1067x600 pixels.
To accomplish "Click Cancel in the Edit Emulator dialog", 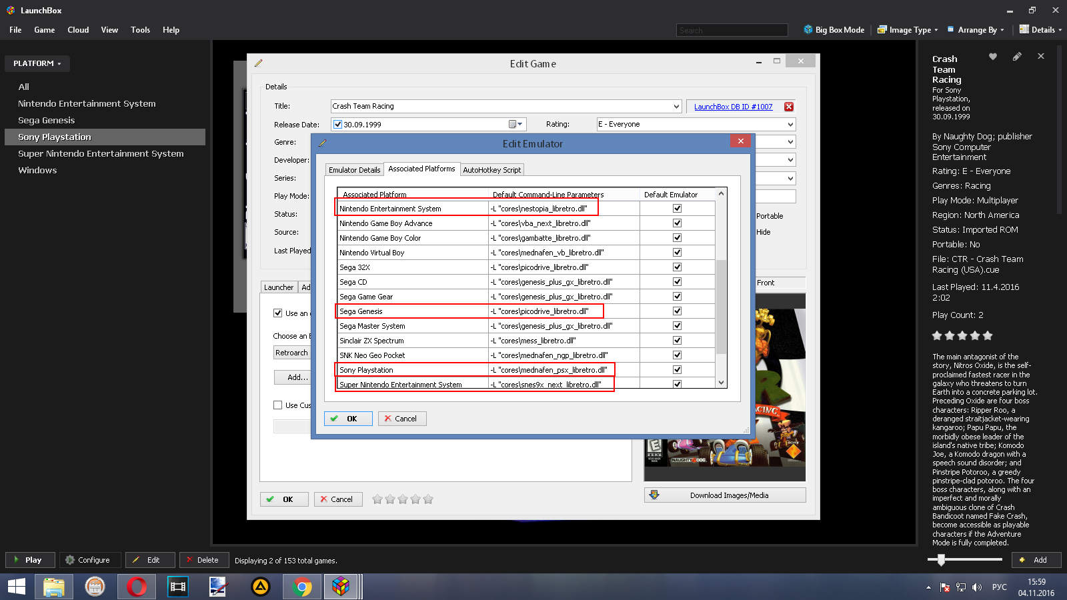I will [402, 419].
